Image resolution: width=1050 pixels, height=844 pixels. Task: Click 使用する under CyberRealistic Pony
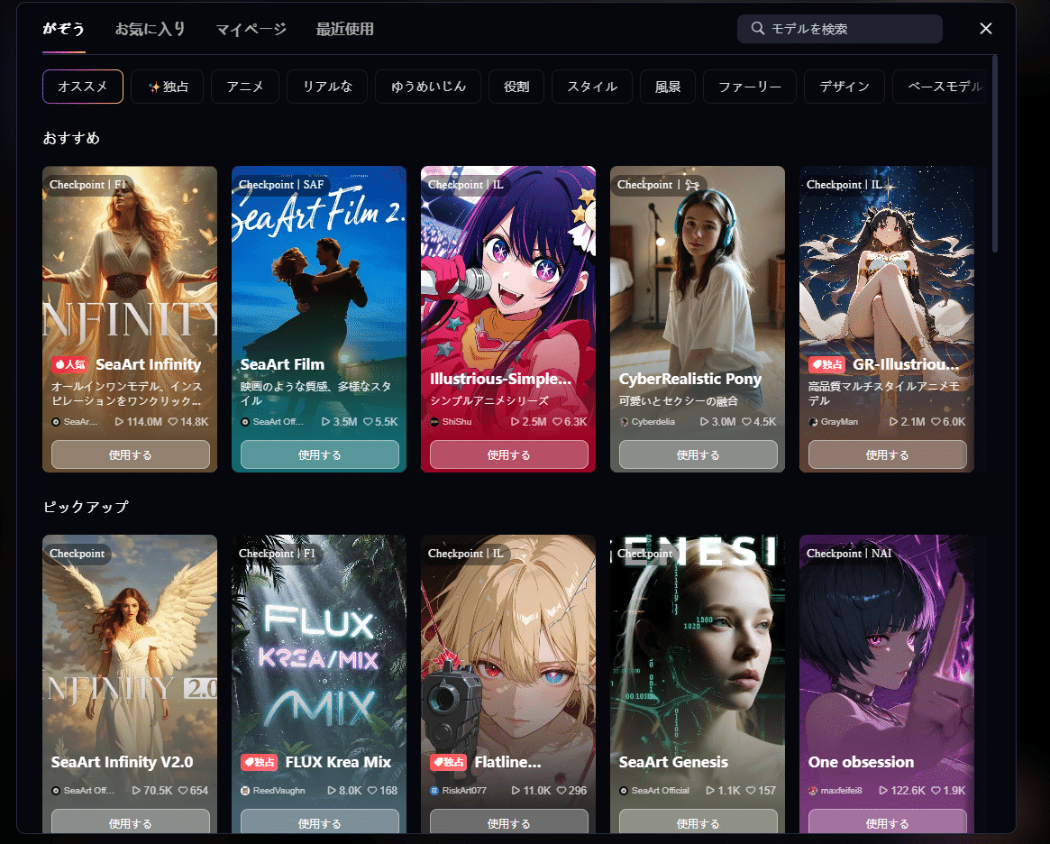coord(698,454)
